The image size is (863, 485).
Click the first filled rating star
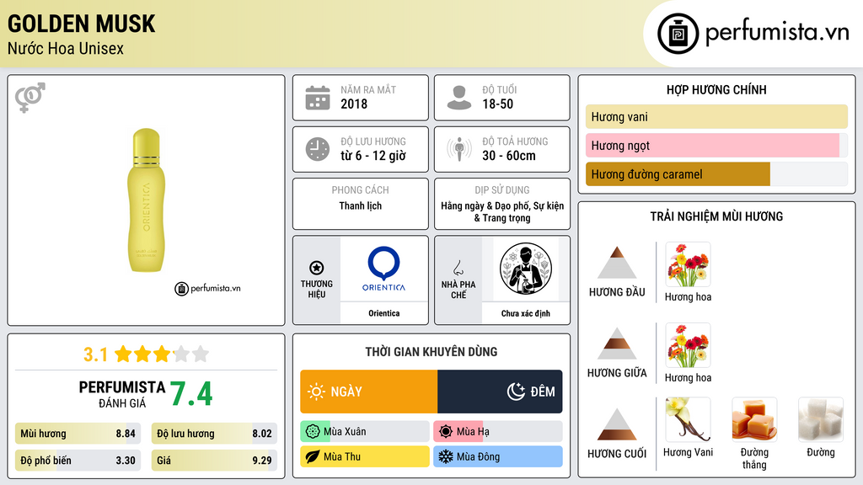(x=123, y=354)
